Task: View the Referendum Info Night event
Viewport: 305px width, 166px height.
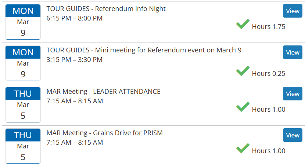Action: click(293, 11)
